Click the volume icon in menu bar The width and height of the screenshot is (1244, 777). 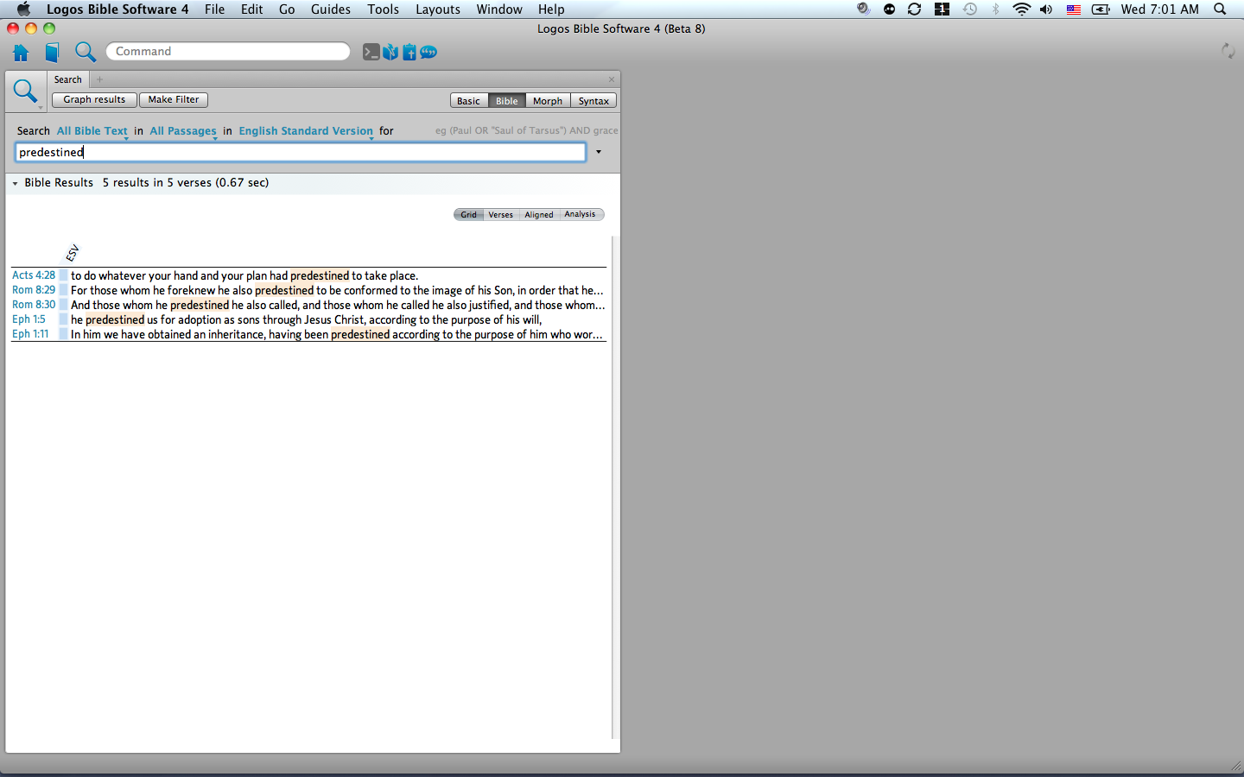(x=1046, y=9)
